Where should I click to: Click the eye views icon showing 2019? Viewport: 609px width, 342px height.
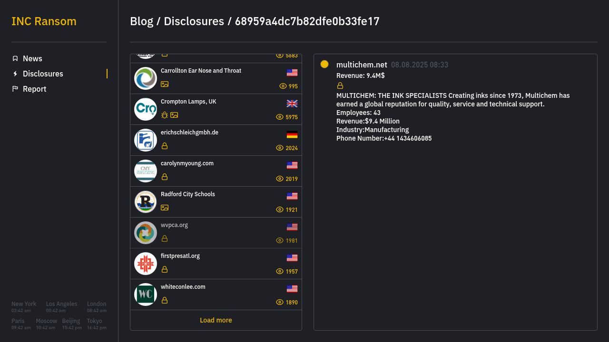[280, 179]
